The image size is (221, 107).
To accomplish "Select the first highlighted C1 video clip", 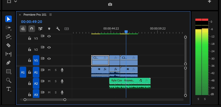I will click(100, 60).
